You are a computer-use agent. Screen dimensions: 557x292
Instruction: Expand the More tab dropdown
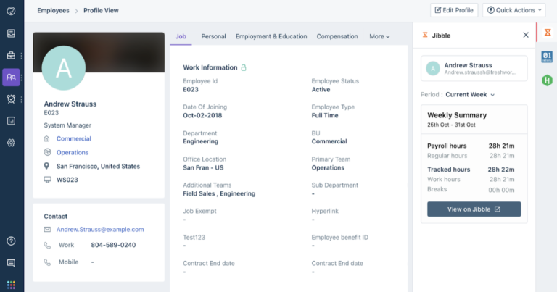(x=379, y=36)
